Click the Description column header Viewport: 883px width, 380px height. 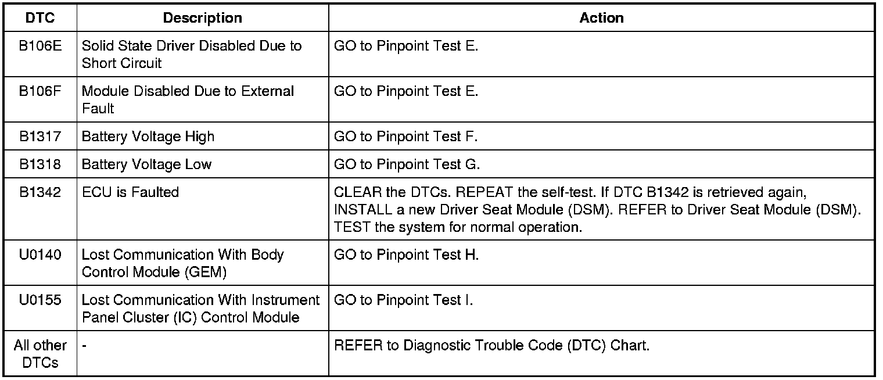[202, 18]
